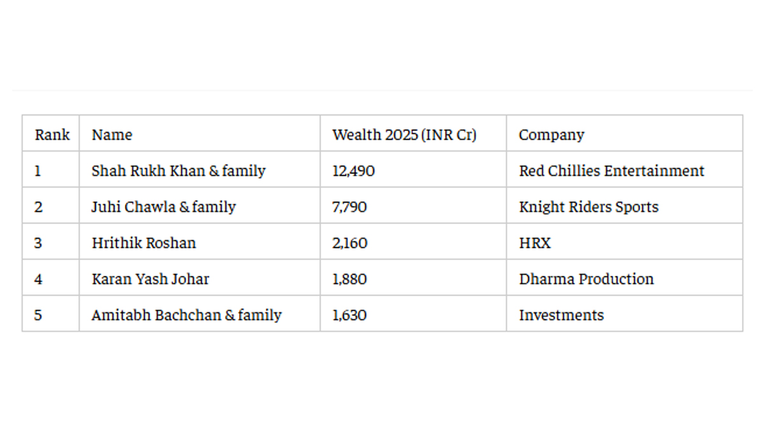Screen dimensions: 765x430
Task: Click the Name column header
Action: (x=112, y=135)
